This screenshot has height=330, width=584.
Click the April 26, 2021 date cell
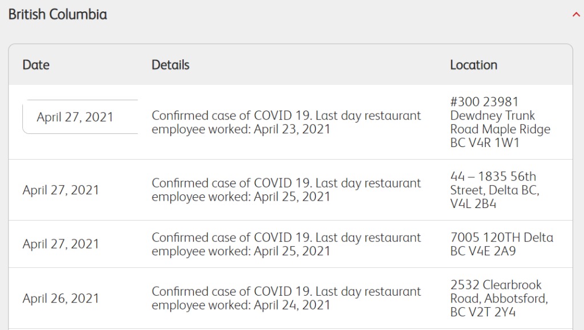(x=60, y=299)
